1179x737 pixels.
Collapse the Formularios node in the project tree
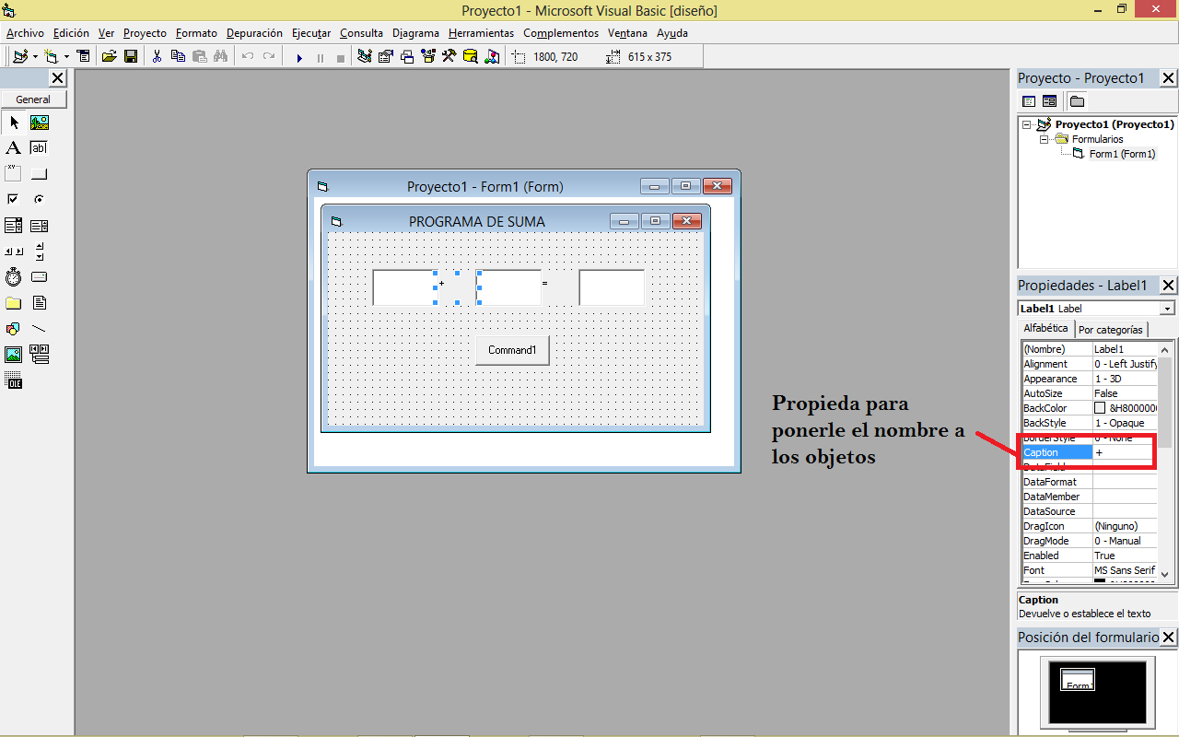[1043, 138]
